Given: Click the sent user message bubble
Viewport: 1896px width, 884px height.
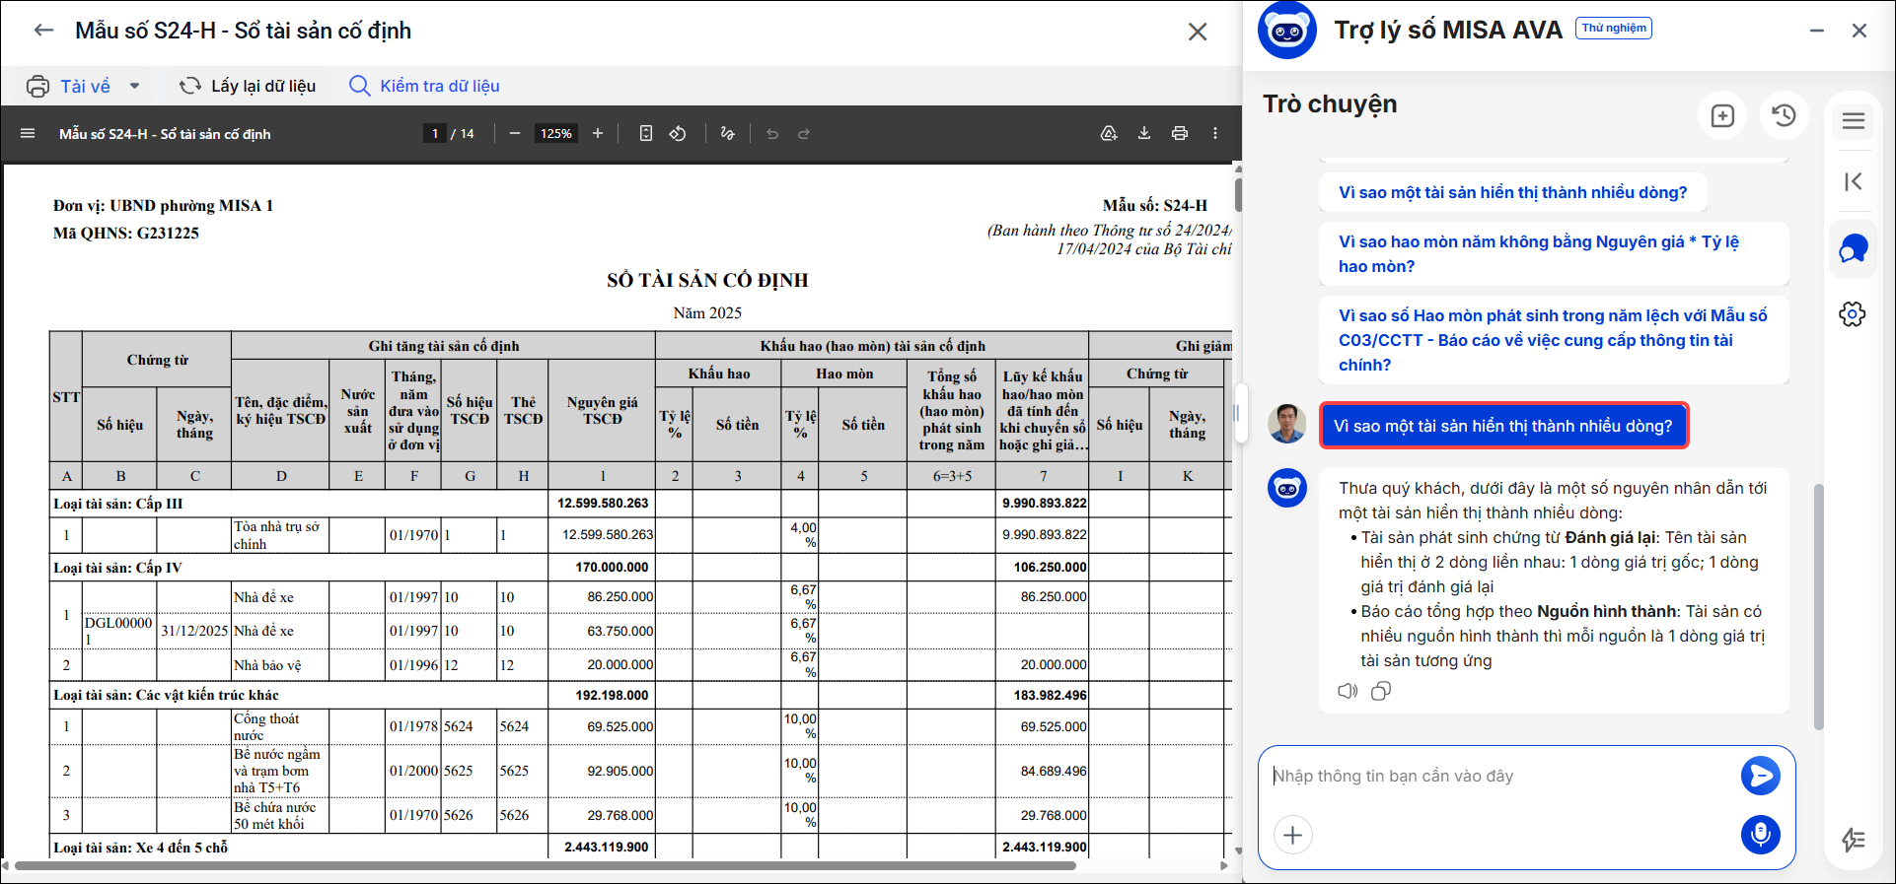Looking at the screenshot, I should (1503, 426).
